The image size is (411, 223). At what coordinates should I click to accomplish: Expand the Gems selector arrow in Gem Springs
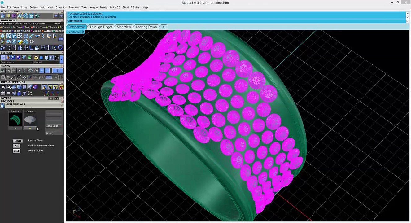coord(30,128)
